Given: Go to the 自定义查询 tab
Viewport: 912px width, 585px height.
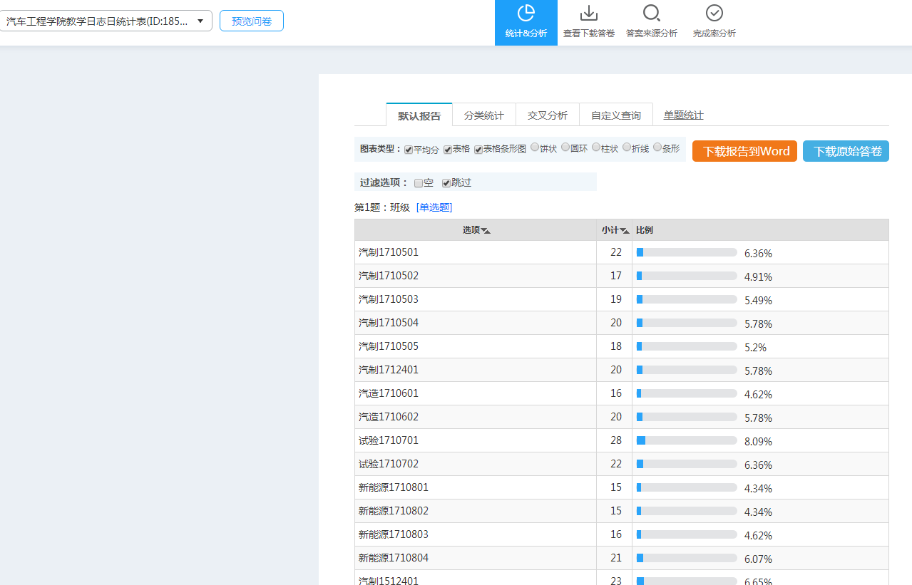Looking at the screenshot, I should tap(615, 115).
